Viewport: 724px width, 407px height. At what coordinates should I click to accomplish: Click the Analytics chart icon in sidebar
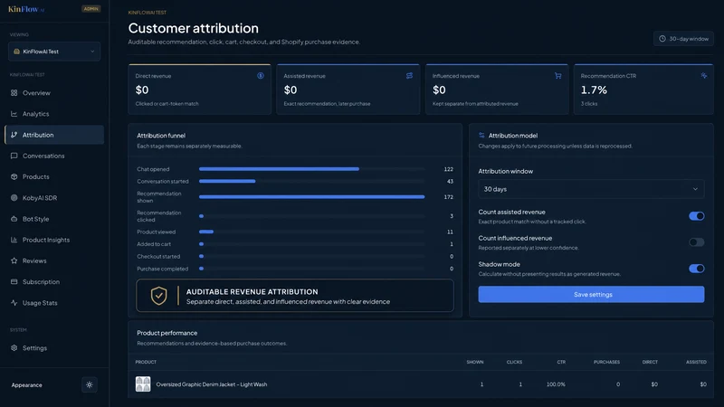(14, 114)
